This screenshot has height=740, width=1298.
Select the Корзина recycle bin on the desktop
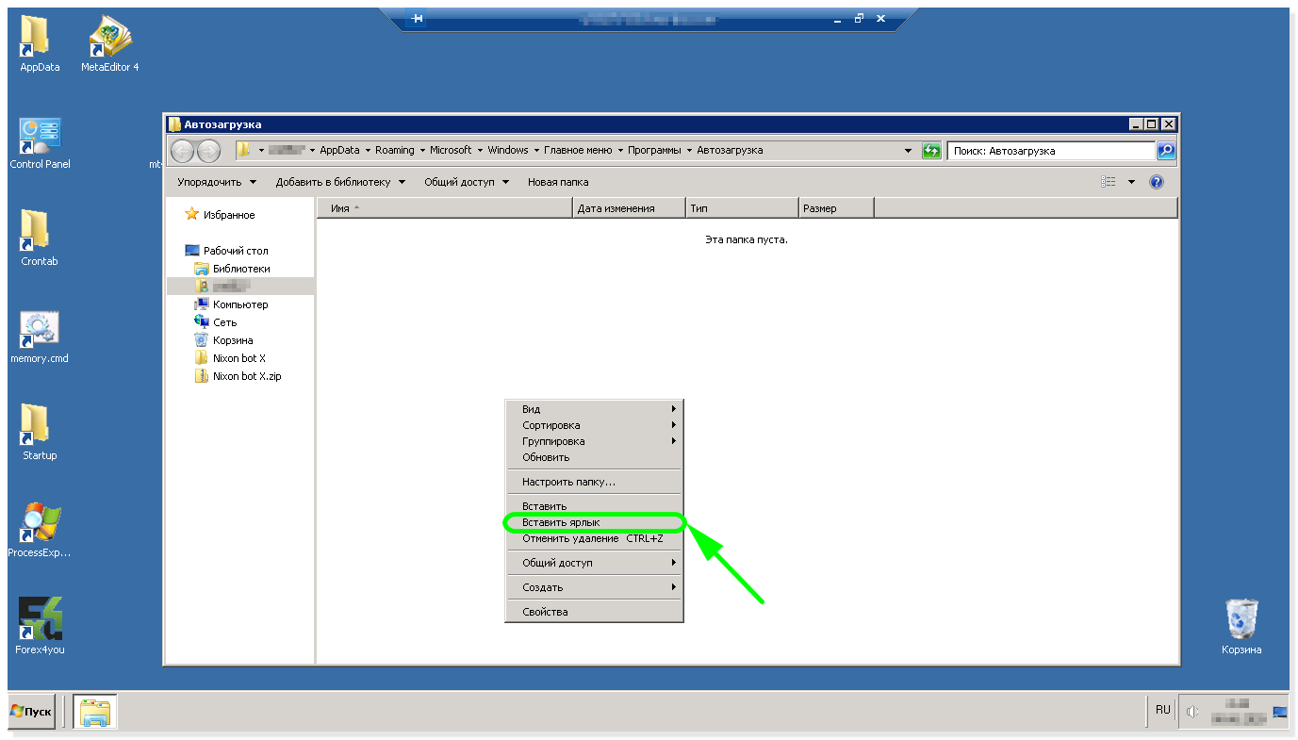[1241, 627]
